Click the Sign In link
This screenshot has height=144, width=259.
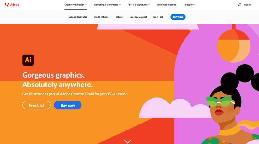[247, 5]
